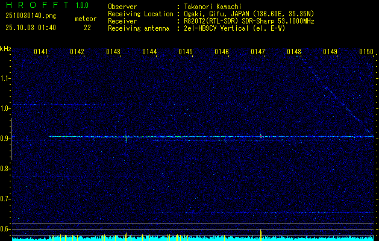Viewport: 379px width, 241px height.
Task: Click the observer name Takanori Kawachi
Action: click(213, 7)
